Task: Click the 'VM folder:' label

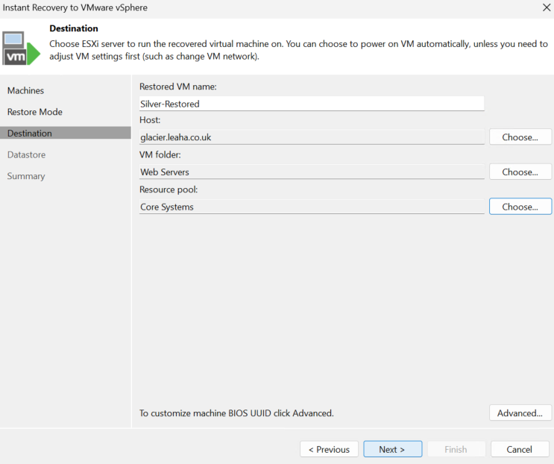Action: 160,154
